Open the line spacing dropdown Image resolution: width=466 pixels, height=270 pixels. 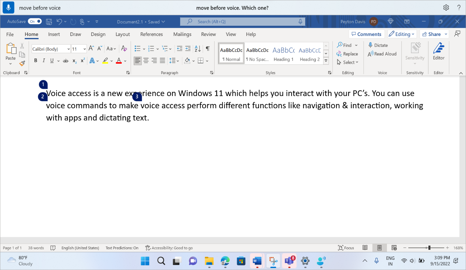(x=174, y=60)
